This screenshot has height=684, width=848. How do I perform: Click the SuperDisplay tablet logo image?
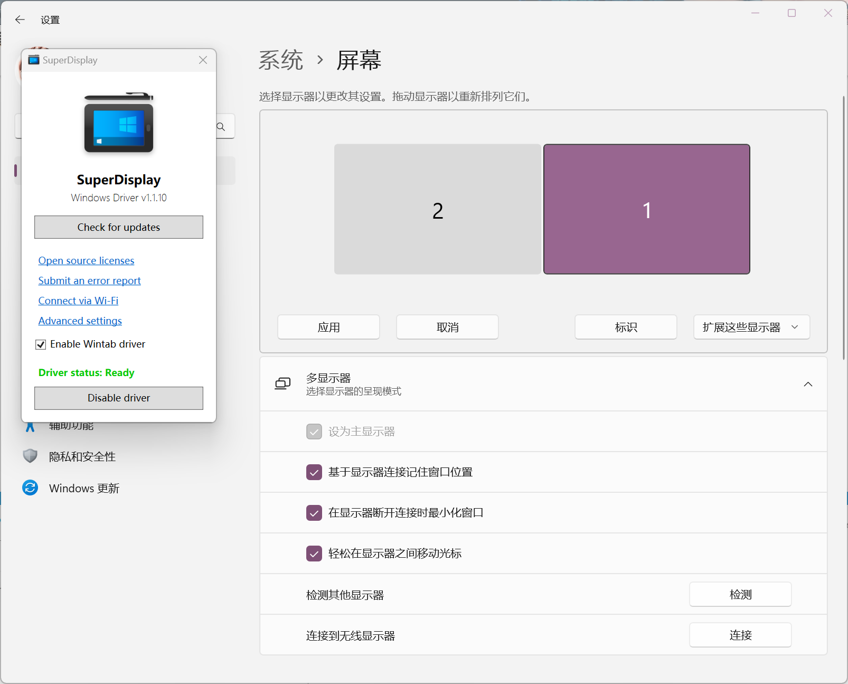click(x=119, y=123)
